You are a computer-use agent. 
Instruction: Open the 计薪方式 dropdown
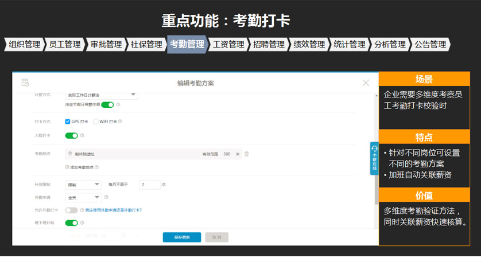tap(101, 95)
